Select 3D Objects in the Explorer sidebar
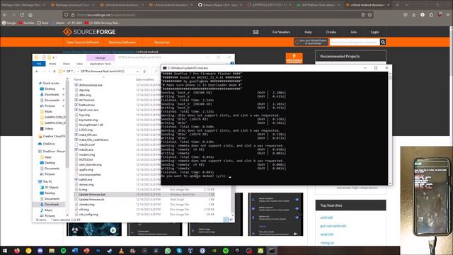 click(x=52, y=187)
